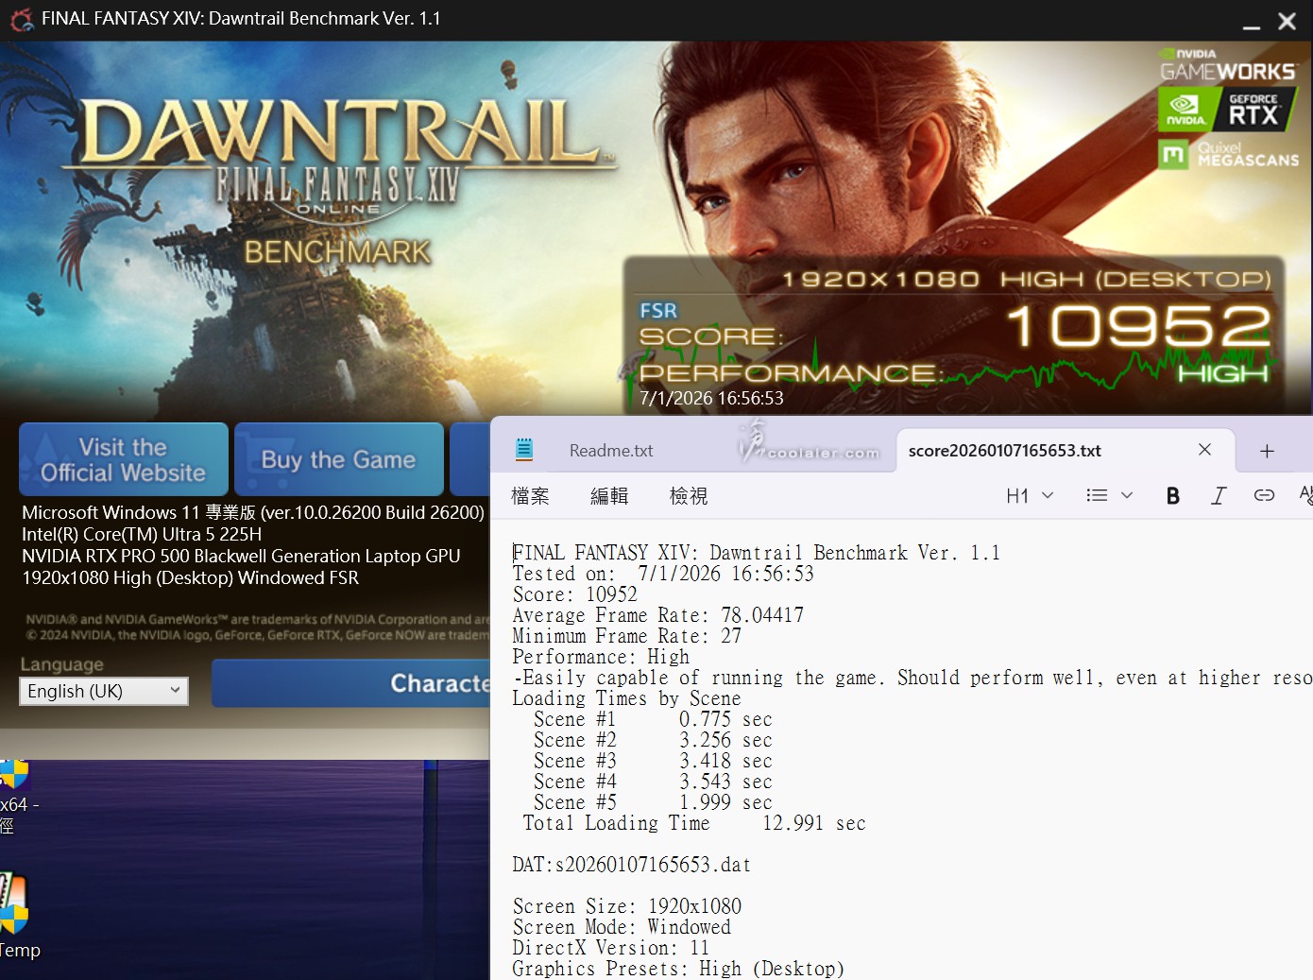This screenshot has height=980, width=1313.
Task: Toggle bold formatting in Notepad
Action: click(1172, 496)
